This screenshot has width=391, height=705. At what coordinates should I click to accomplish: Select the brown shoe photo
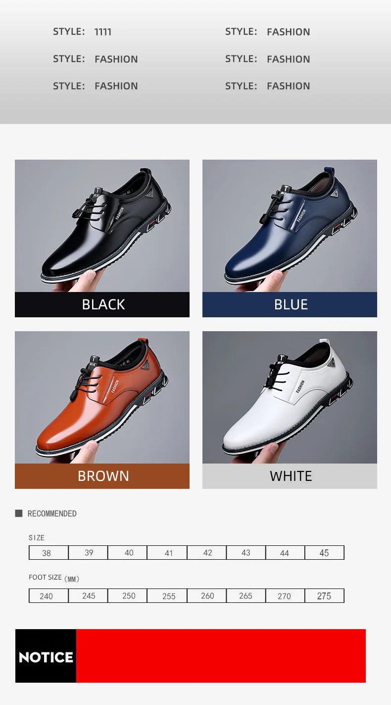click(x=102, y=397)
